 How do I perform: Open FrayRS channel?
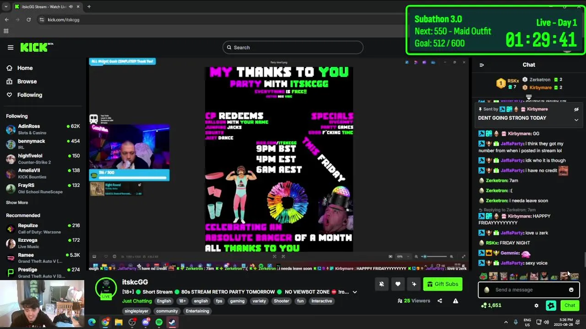click(43, 188)
